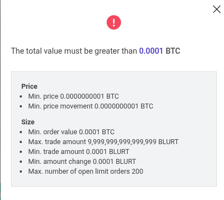Select the total value error message text
Viewport: 224px width, 200px height.
click(x=95, y=51)
